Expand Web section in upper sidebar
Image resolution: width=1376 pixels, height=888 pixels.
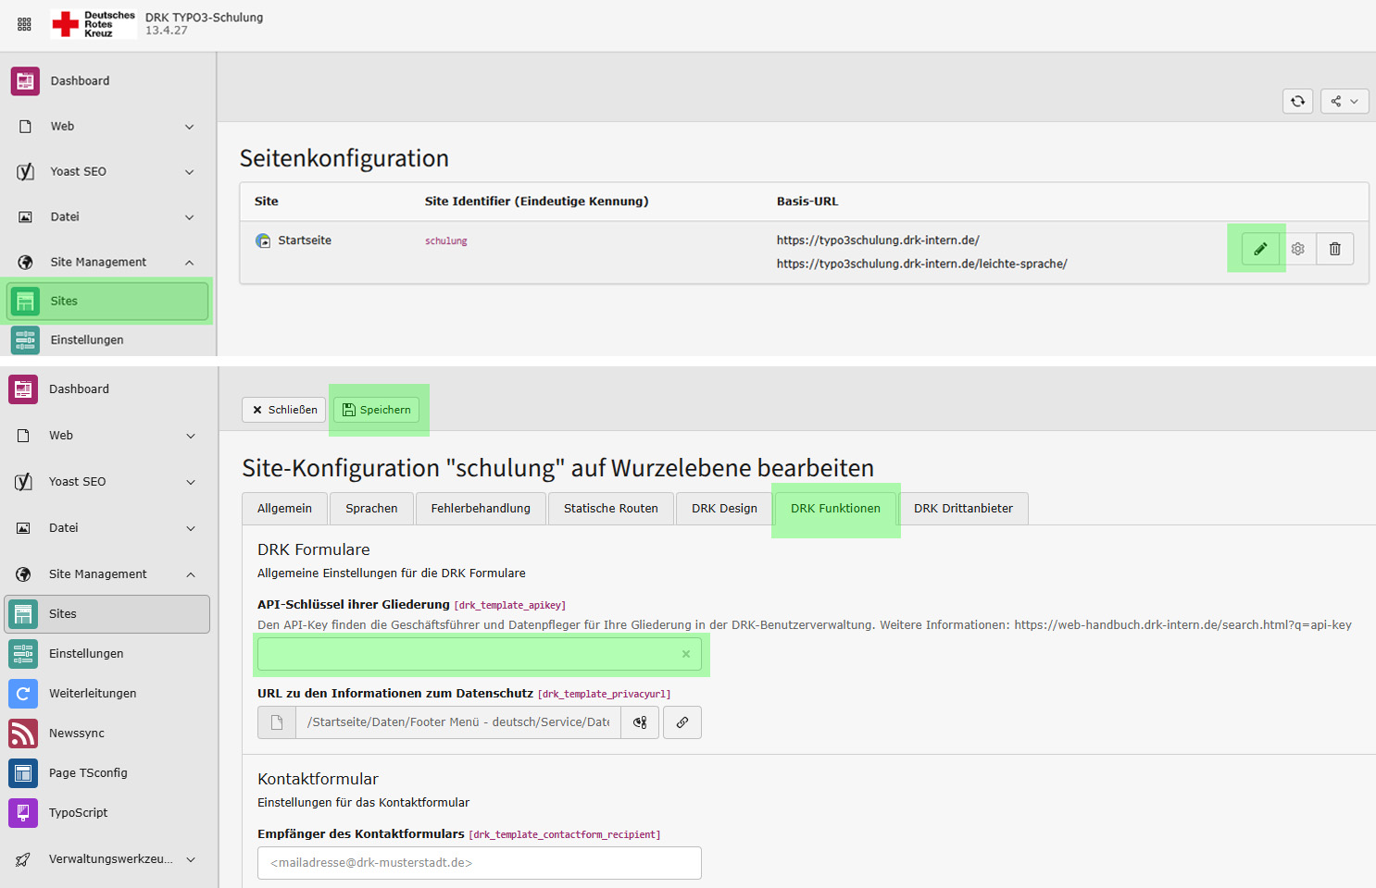tap(190, 127)
